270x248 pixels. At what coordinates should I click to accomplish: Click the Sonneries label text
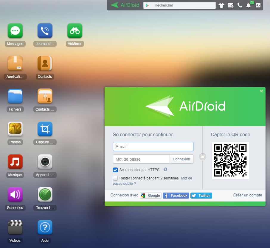(x=15, y=208)
